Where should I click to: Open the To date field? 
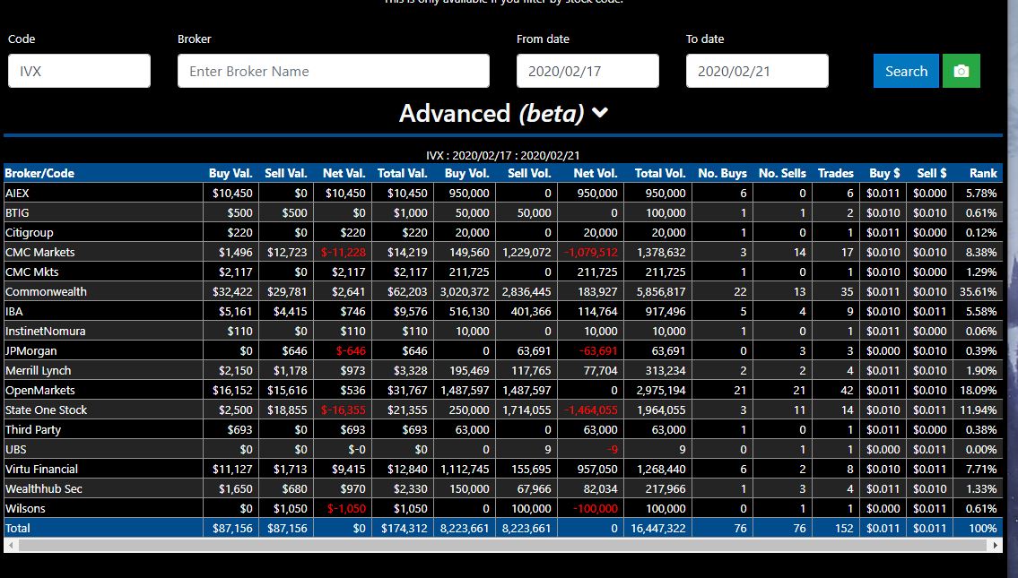[x=757, y=71]
